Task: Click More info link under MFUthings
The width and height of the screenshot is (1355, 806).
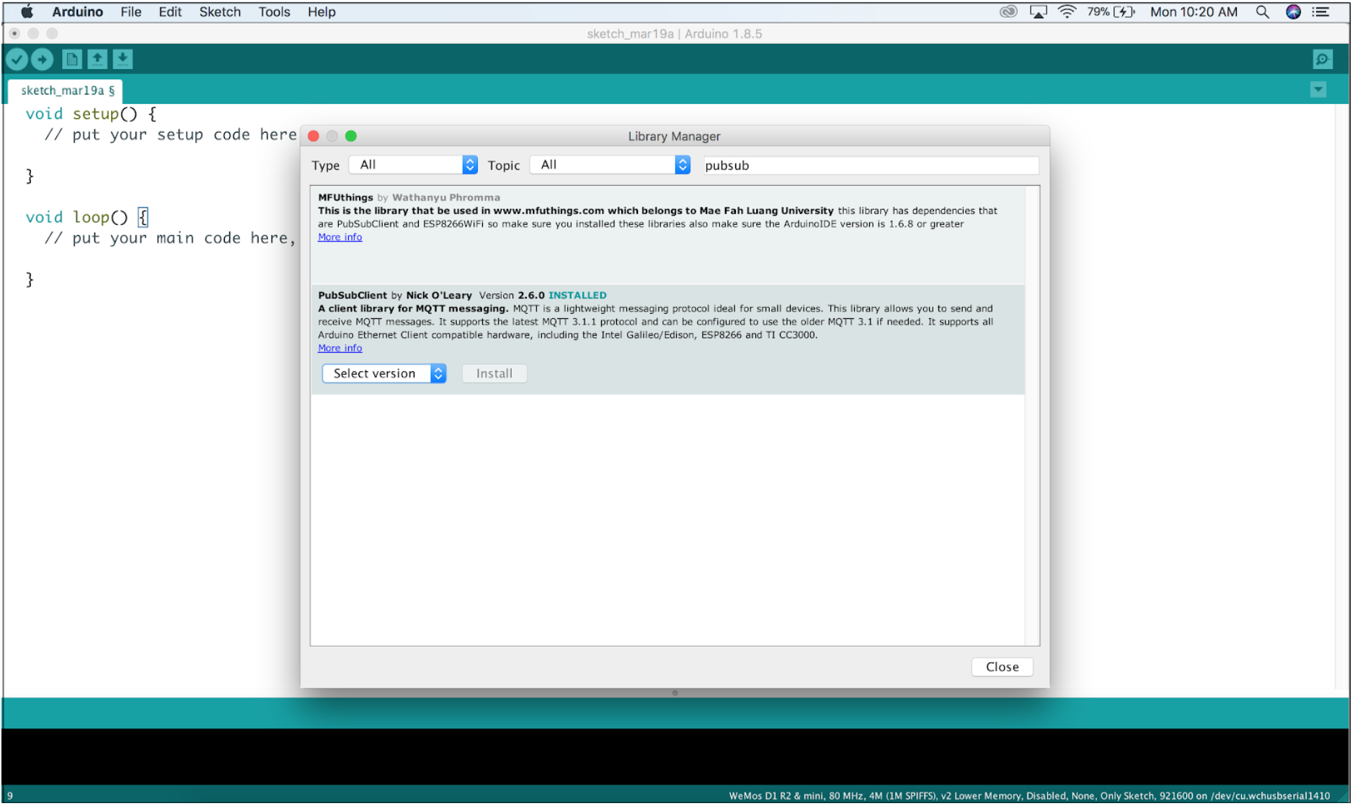Action: pyautogui.click(x=340, y=237)
